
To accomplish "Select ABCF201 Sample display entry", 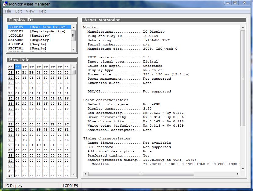I will pos(27,49).
